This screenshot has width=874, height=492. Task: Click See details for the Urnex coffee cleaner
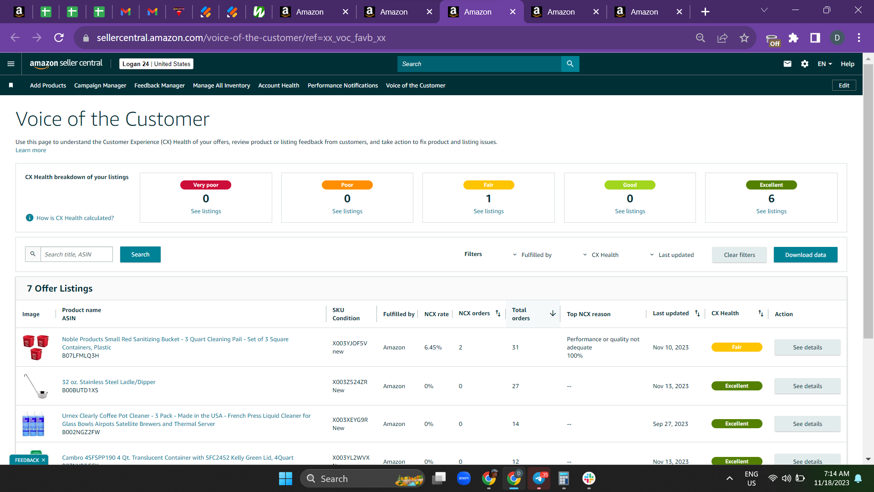tap(807, 424)
